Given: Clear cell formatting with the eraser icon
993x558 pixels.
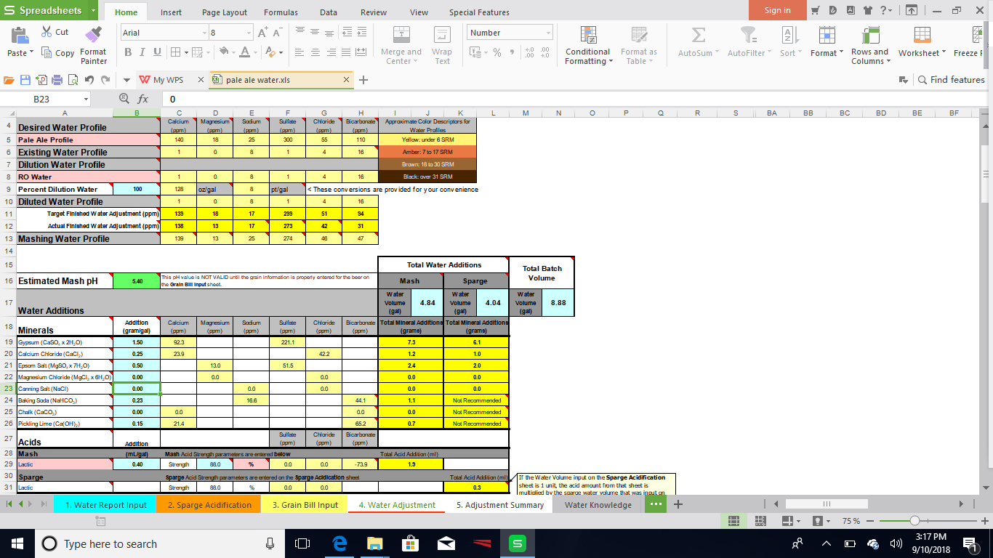Looking at the screenshot, I should (271, 52).
